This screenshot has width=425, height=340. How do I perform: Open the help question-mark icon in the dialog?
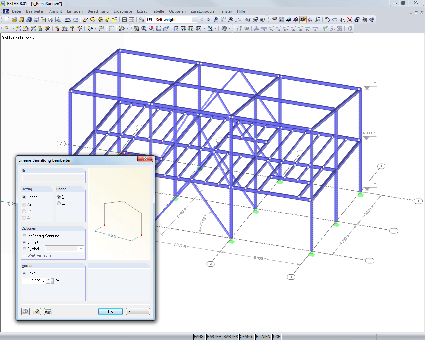coord(25,311)
